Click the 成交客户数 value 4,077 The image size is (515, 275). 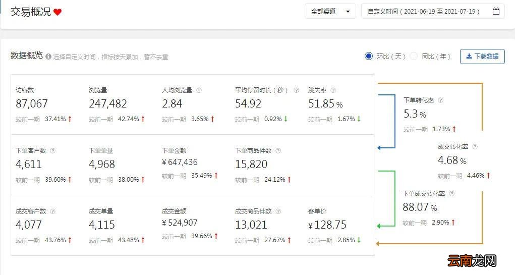click(x=29, y=225)
